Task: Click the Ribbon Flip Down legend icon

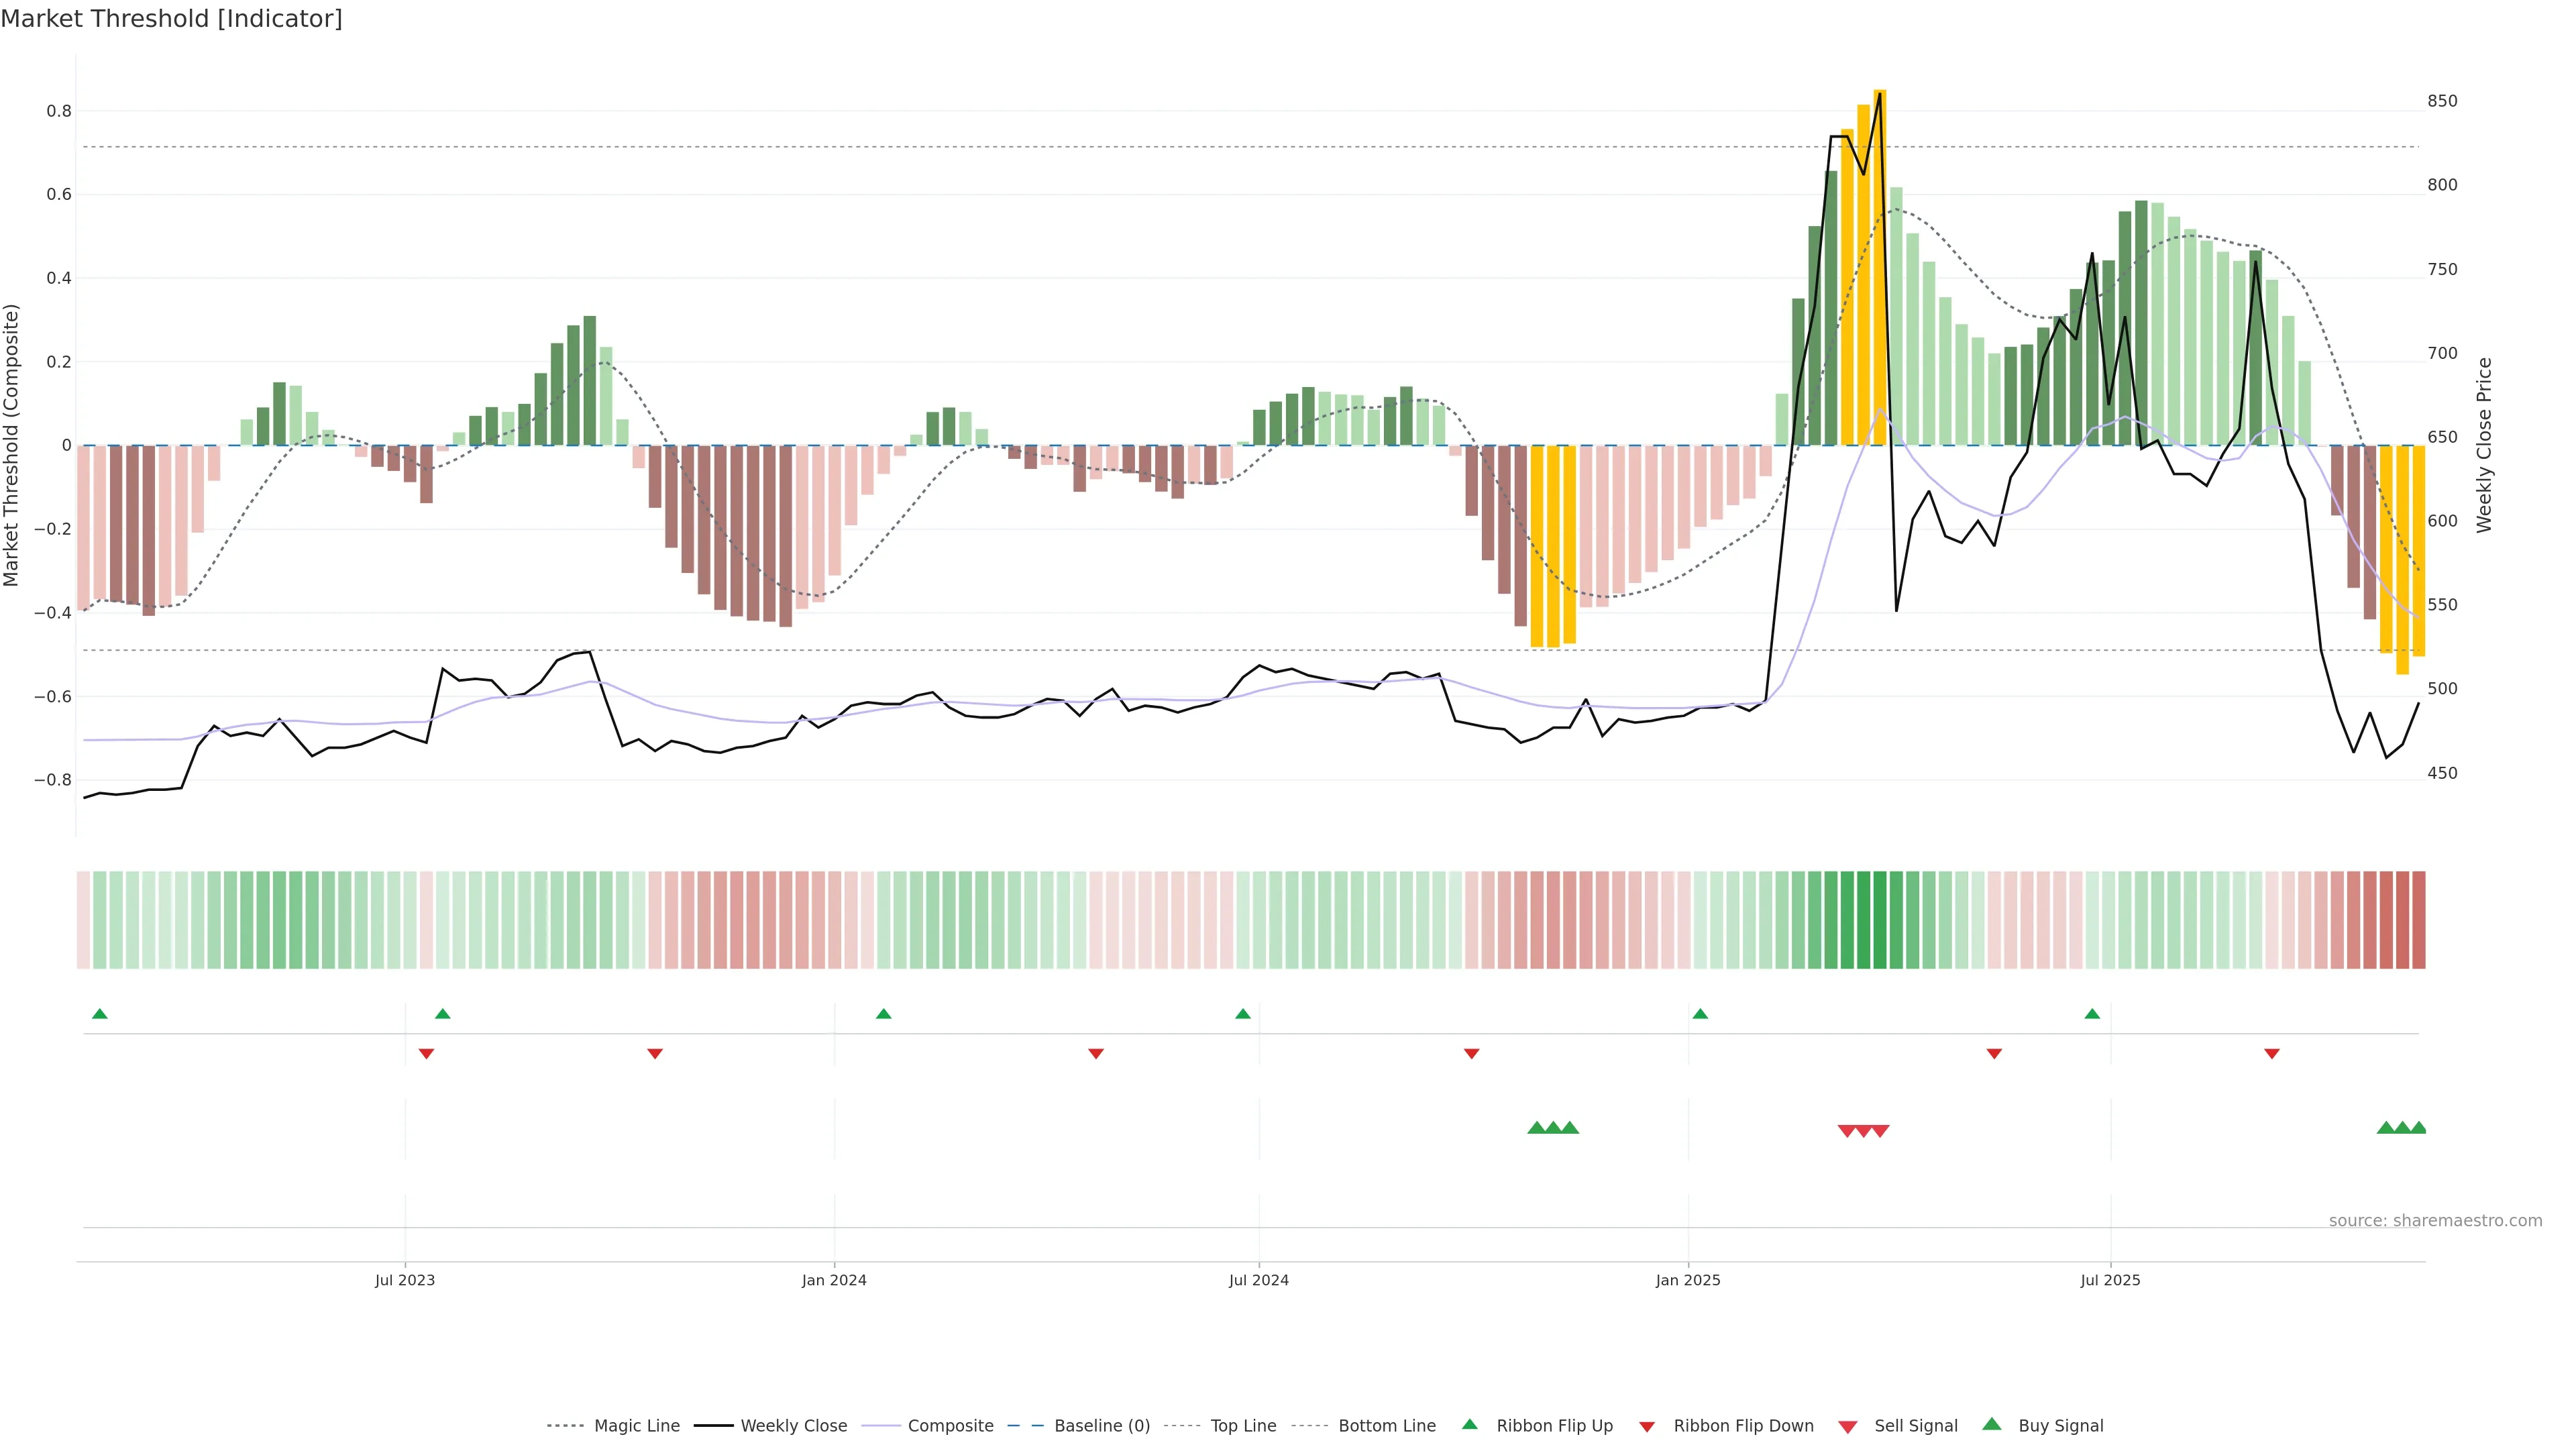Action: (x=1647, y=1427)
